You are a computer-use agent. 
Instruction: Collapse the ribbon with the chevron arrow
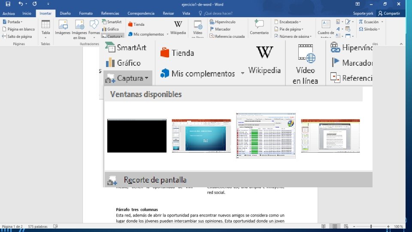click(x=401, y=44)
